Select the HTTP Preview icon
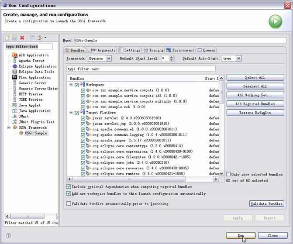This screenshot has width=293, height=244. [x=15, y=94]
